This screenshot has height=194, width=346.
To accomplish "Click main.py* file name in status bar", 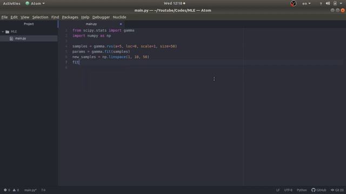I will 30,190.
